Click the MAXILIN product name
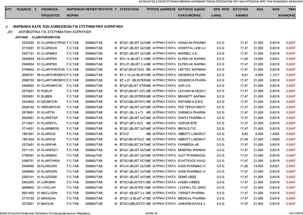This screenshot has width=303, height=215. 47,204
